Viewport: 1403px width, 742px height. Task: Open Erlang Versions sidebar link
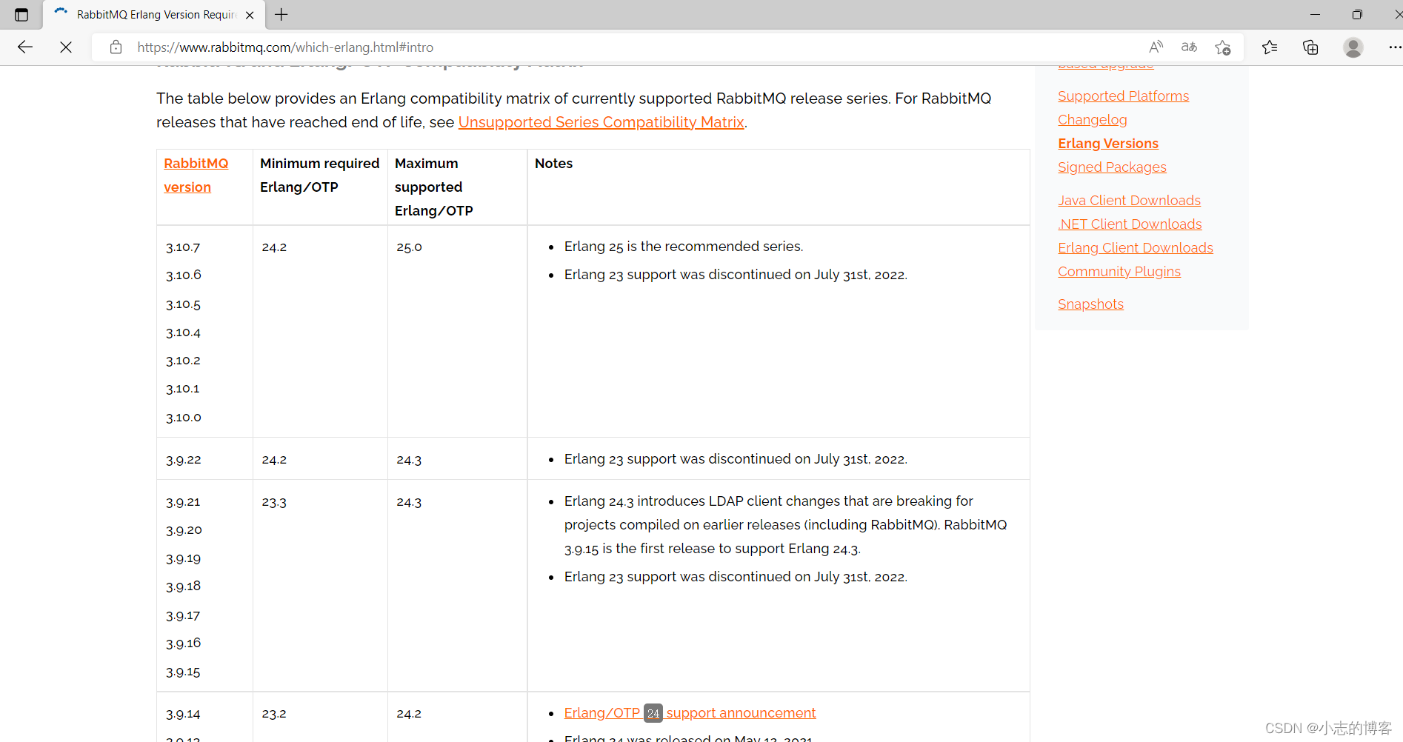(1107, 144)
